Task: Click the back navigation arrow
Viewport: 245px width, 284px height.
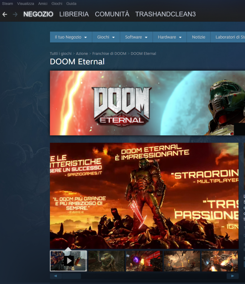Action: pyautogui.click(x=5, y=14)
